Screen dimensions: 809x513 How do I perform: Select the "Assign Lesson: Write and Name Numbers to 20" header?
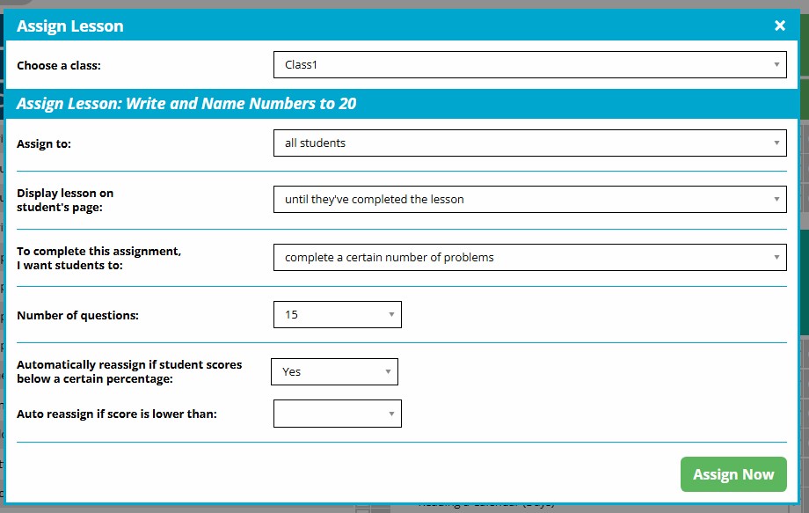[x=186, y=103]
